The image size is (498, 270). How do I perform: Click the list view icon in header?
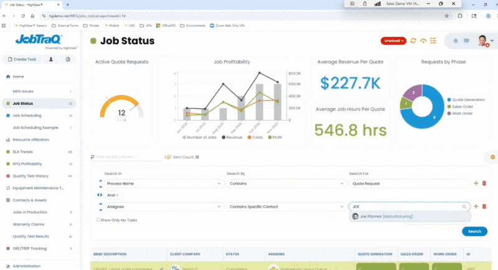433,41
